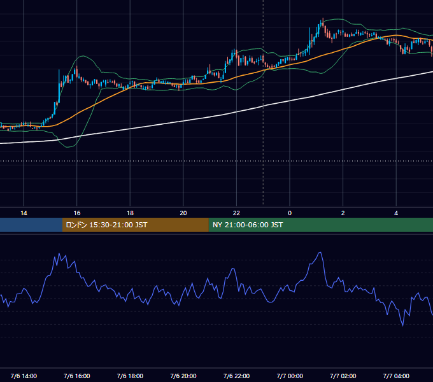The height and width of the screenshot is (382, 433).
Task: Click the 16 hour axis label
Action: click(77, 213)
